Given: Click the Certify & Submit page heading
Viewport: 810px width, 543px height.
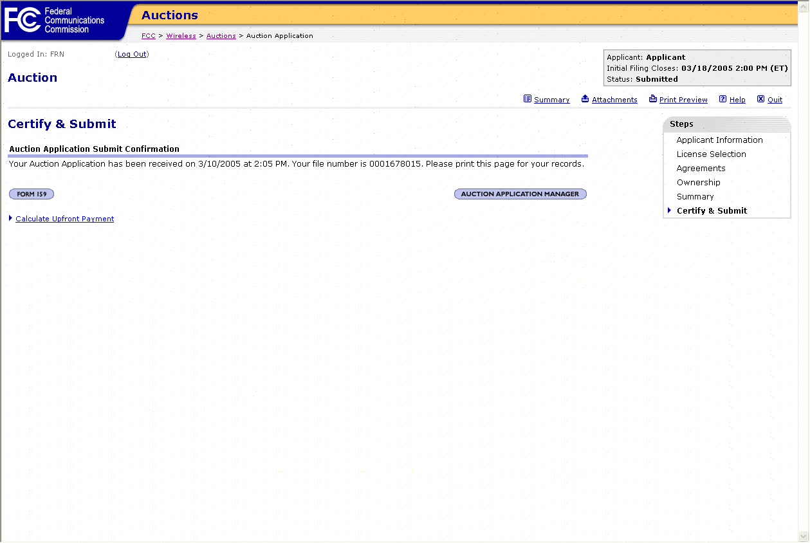Looking at the screenshot, I should (62, 124).
